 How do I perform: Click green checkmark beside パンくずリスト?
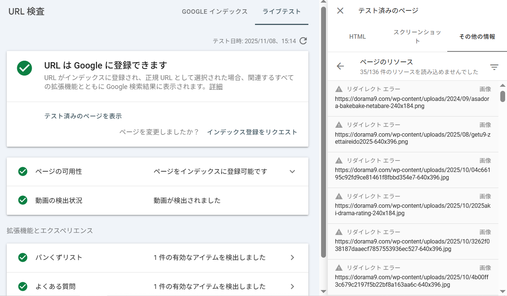(x=23, y=257)
